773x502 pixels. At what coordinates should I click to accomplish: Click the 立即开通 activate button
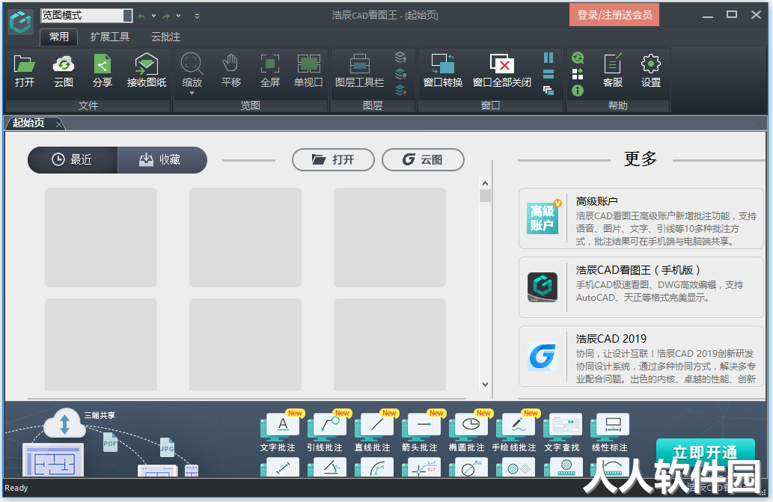point(705,452)
